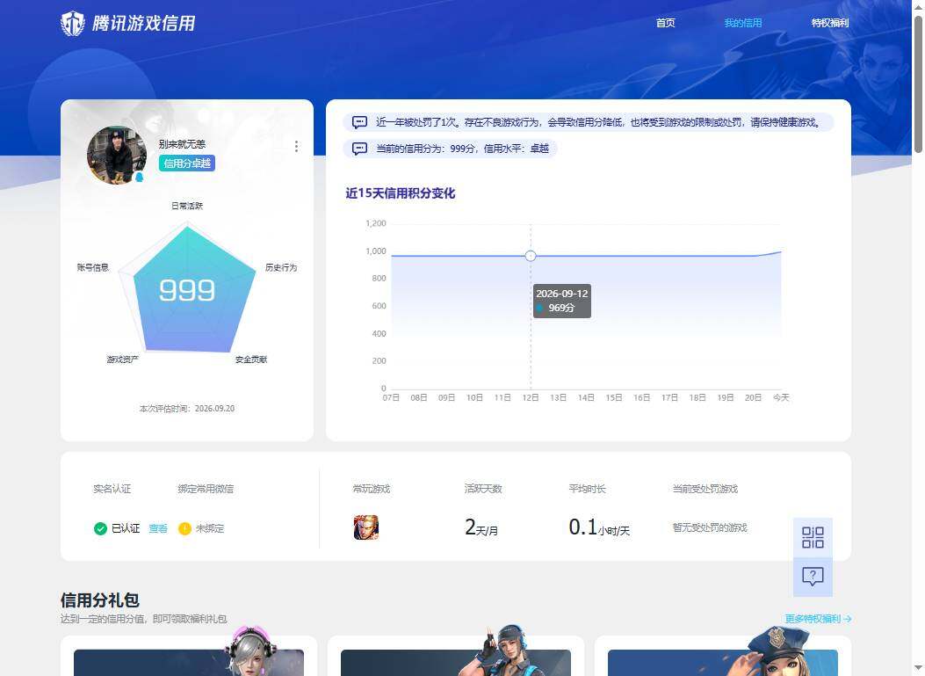
Task: Click the 日常活跃 radar axis label
Action: tap(187, 206)
